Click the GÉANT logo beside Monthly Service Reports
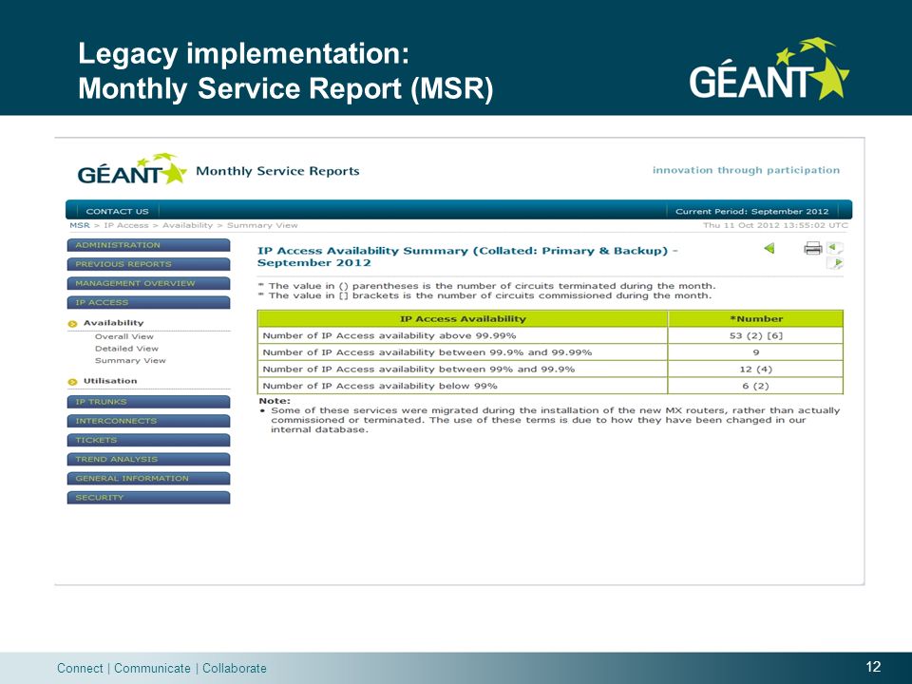 point(131,169)
